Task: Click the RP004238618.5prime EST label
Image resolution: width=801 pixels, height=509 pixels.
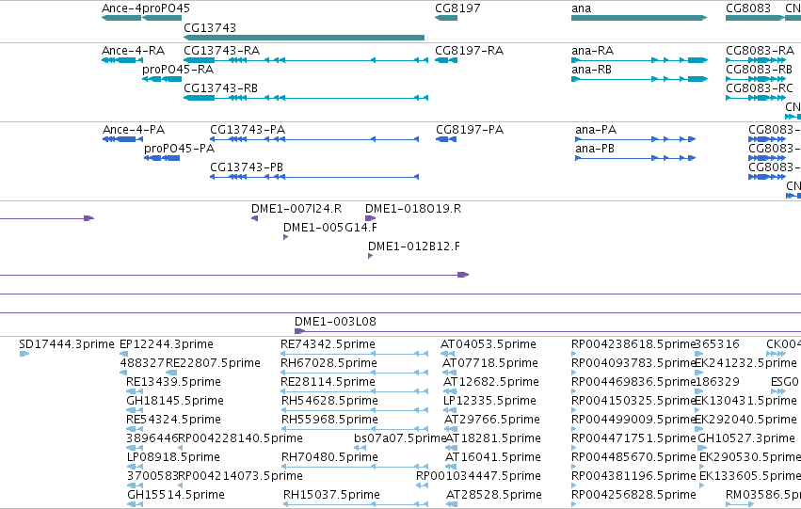Action: [x=633, y=344]
